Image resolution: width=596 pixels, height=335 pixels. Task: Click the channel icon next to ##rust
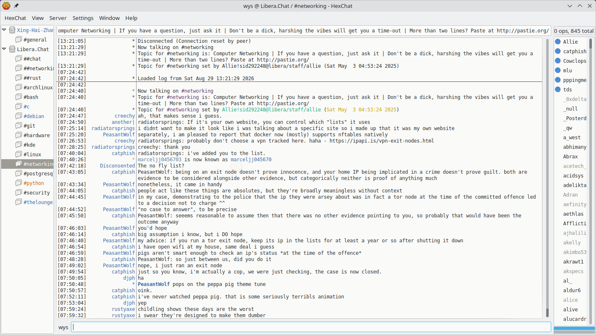(x=18, y=78)
